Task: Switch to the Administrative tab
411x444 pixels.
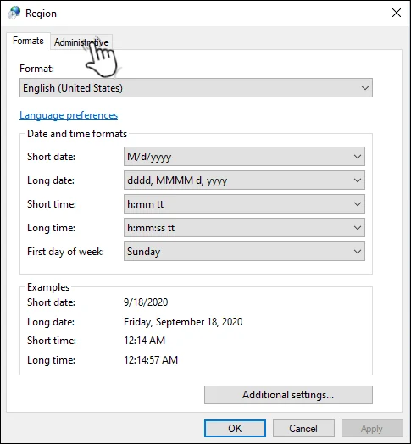Action: click(81, 42)
